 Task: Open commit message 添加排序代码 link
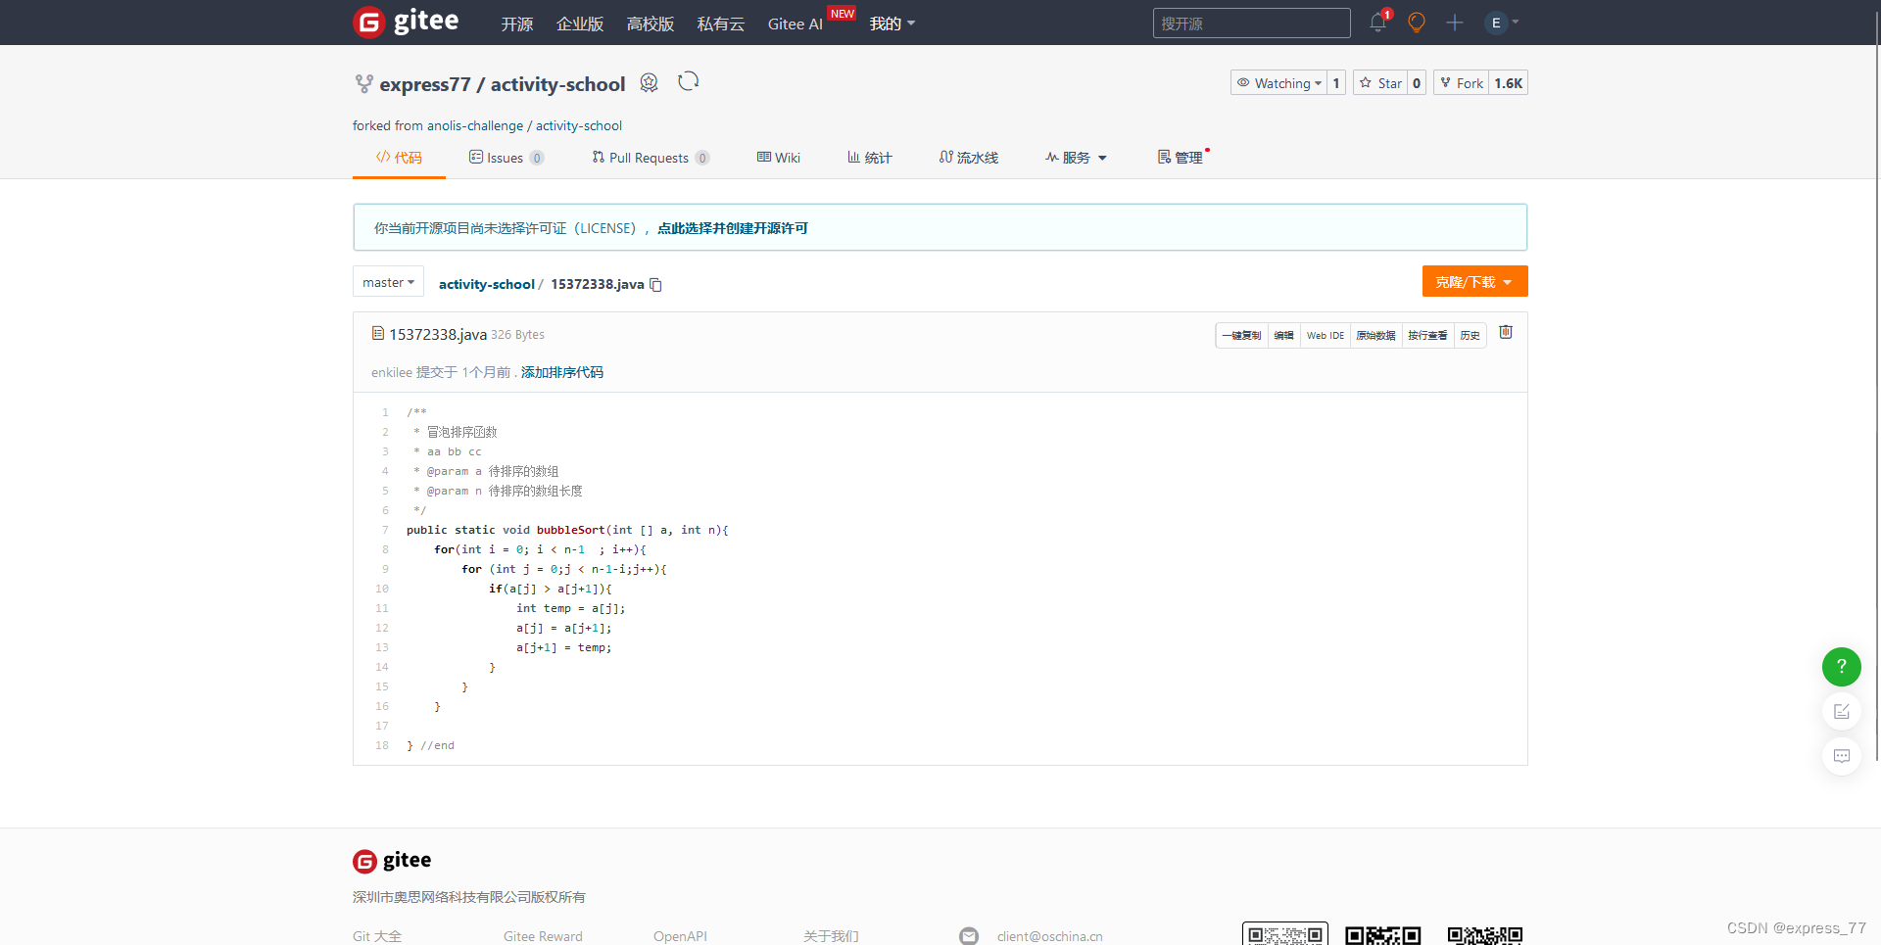pos(562,372)
